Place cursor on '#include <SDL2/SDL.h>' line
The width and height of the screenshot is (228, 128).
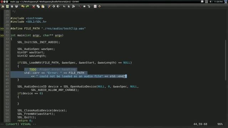[x=28, y=22]
